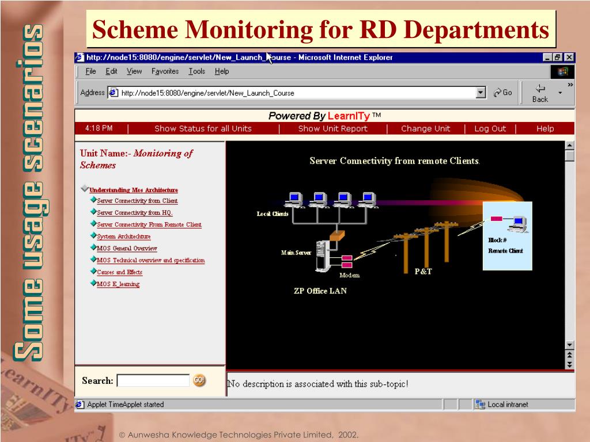Viewport: 590px width, 442px height.
Task: Click Change Unit in red navigation bar
Action: pos(426,128)
